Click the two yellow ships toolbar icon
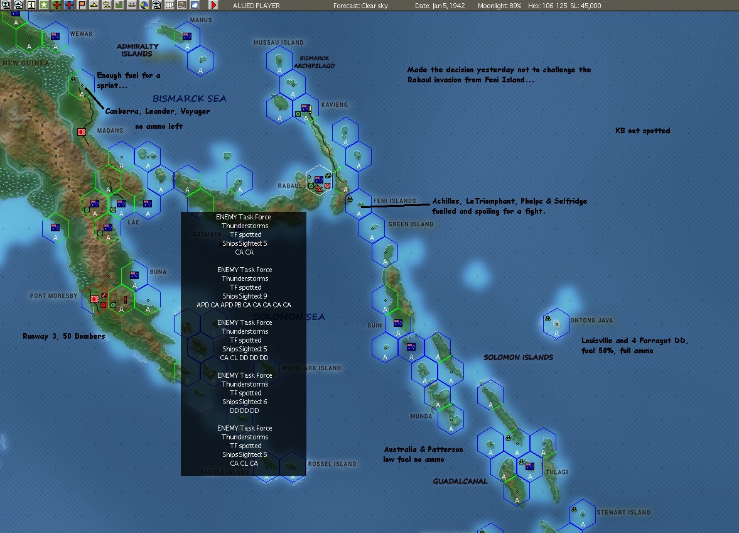739x533 pixels. (x=107, y=5)
